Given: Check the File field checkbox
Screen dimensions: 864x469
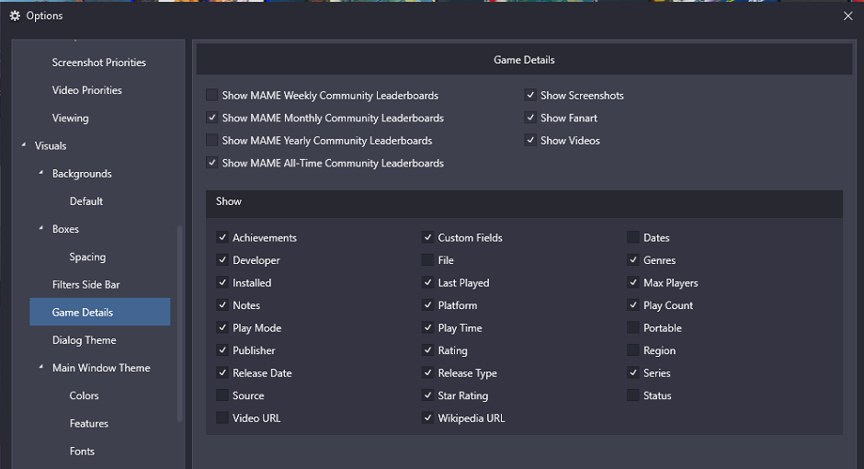Looking at the screenshot, I should tap(427, 259).
